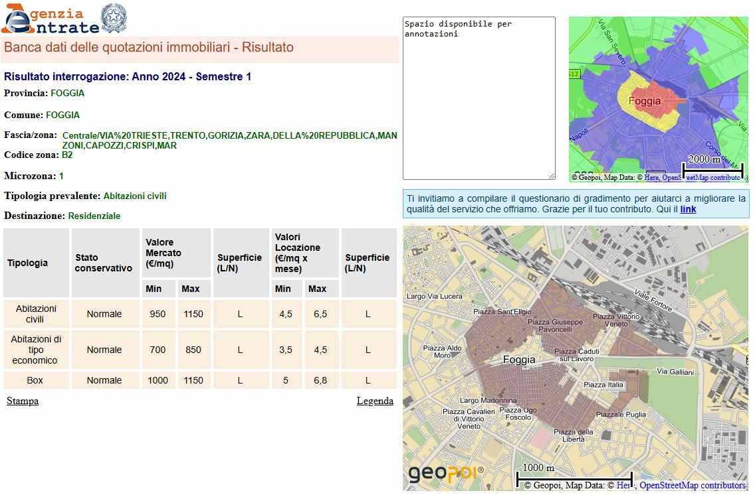755x495 pixels.
Task: Click the Agenzia Entrate logo
Action: (50, 19)
